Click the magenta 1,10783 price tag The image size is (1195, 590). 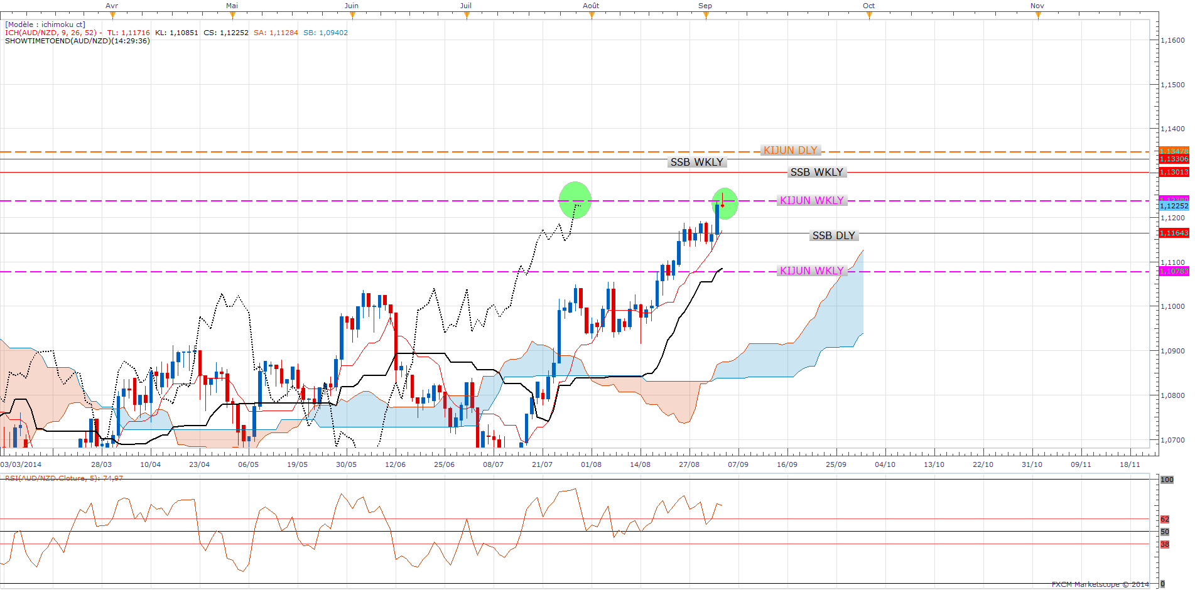click(x=1173, y=271)
